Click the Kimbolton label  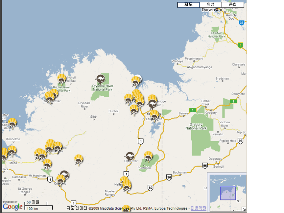[13, 139]
